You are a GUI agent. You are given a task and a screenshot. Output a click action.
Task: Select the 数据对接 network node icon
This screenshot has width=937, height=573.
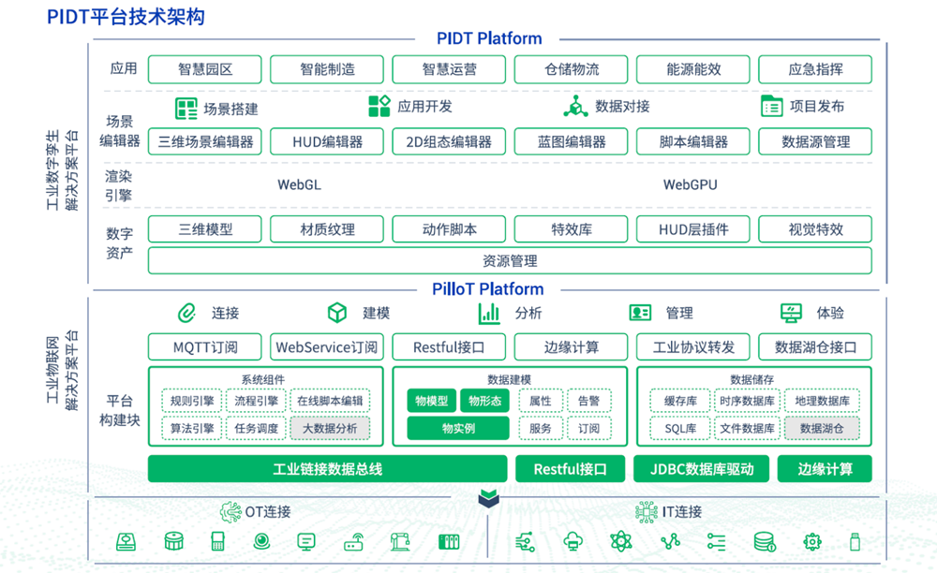(x=575, y=106)
